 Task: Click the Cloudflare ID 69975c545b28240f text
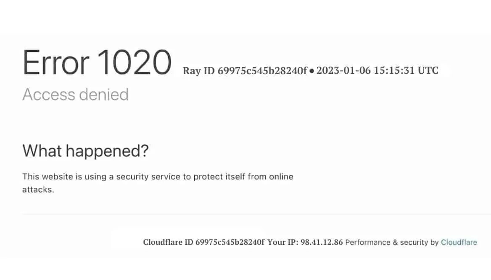[x=203, y=242]
